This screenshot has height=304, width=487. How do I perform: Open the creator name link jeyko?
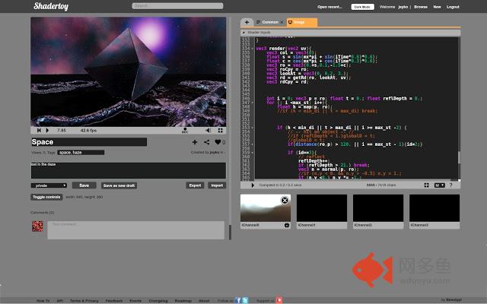215,152
